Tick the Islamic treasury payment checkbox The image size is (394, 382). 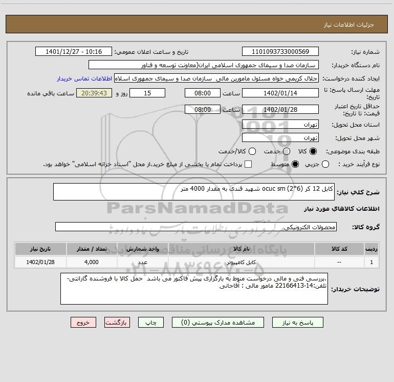(248, 164)
